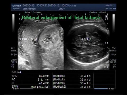The width and height of the screenshot is (127, 95).
Task: Click 24 fps beside the placenta image
Action: click(x=14, y=55)
